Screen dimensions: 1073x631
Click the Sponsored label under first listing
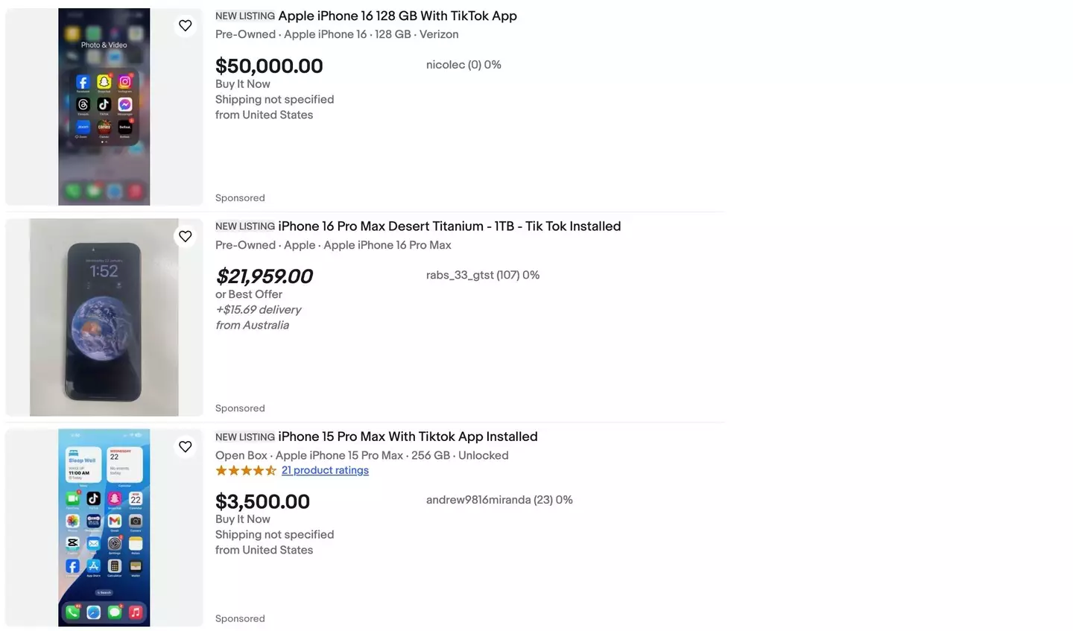click(240, 198)
